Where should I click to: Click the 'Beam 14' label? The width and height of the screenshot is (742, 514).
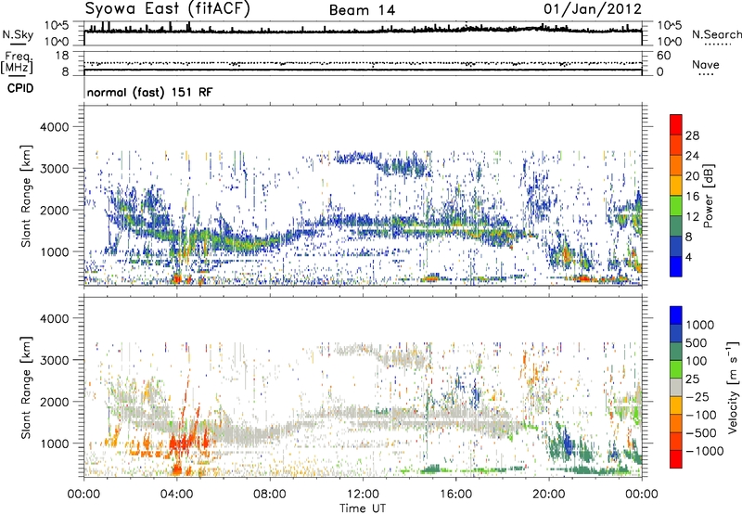[362, 10]
